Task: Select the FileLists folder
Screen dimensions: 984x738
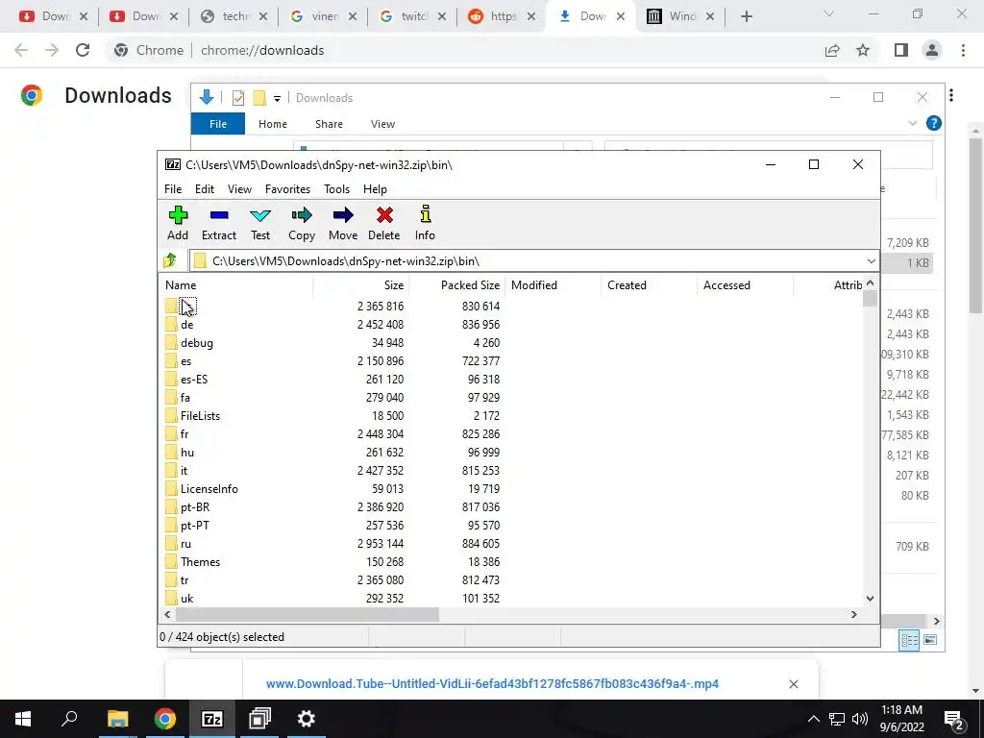Action: click(200, 415)
